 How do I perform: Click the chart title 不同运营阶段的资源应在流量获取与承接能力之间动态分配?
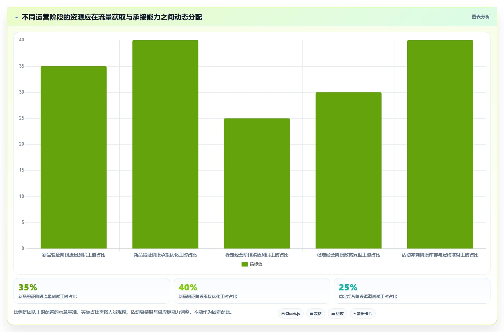click(112, 17)
